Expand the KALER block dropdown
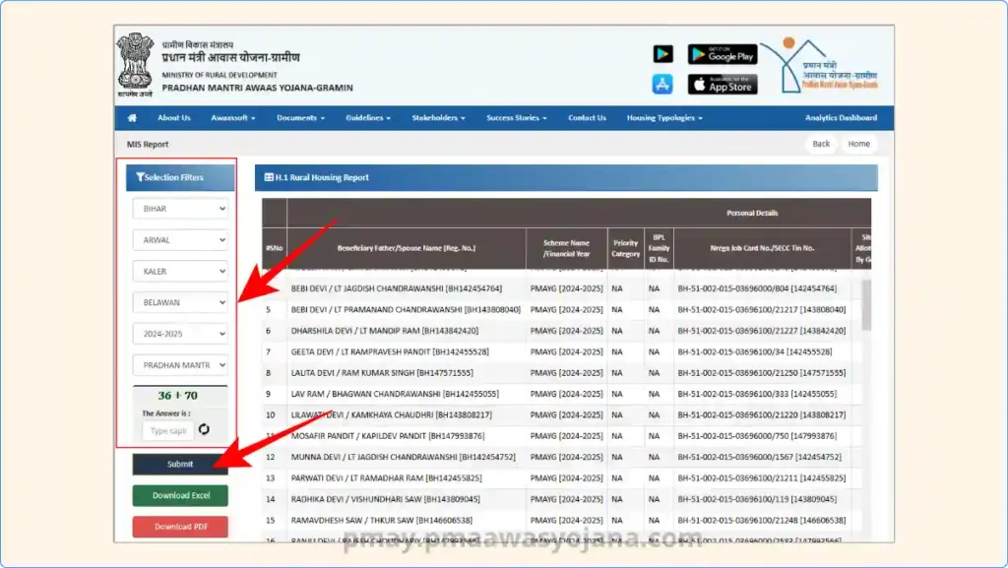Viewport: 1008px width, 568px height. tap(180, 271)
